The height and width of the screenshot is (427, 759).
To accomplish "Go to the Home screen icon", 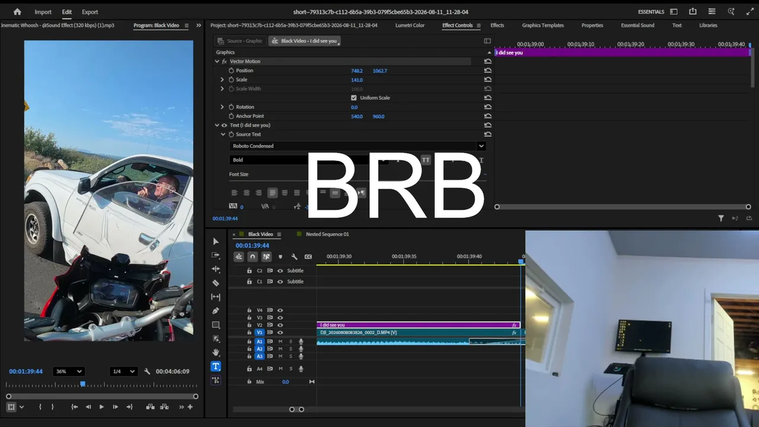I will coord(17,12).
